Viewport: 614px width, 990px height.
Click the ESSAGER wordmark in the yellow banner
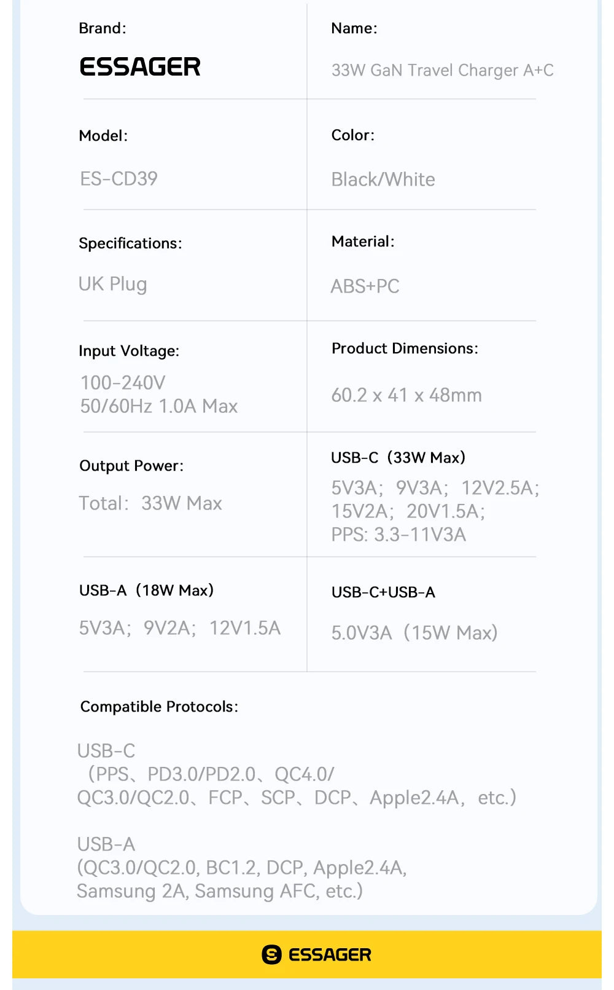330,954
